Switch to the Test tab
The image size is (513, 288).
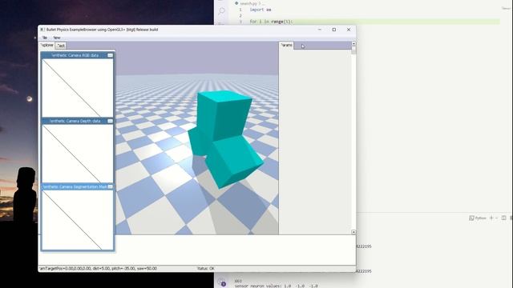click(x=61, y=46)
